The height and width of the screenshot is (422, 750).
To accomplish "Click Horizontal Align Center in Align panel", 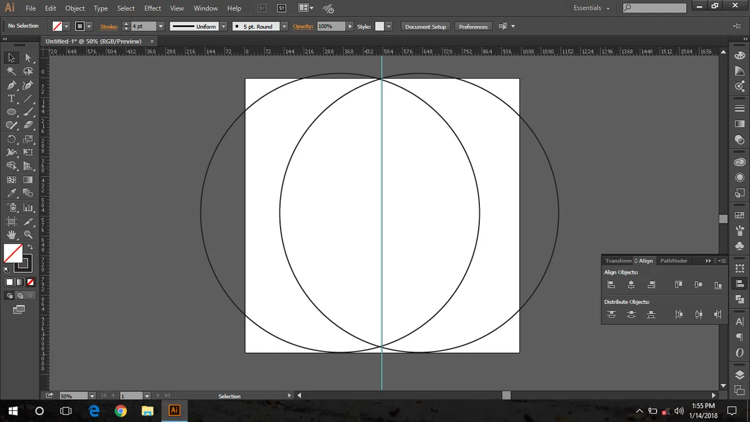I will [x=631, y=285].
